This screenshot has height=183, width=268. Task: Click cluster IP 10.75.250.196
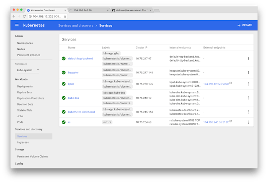(144, 84)
